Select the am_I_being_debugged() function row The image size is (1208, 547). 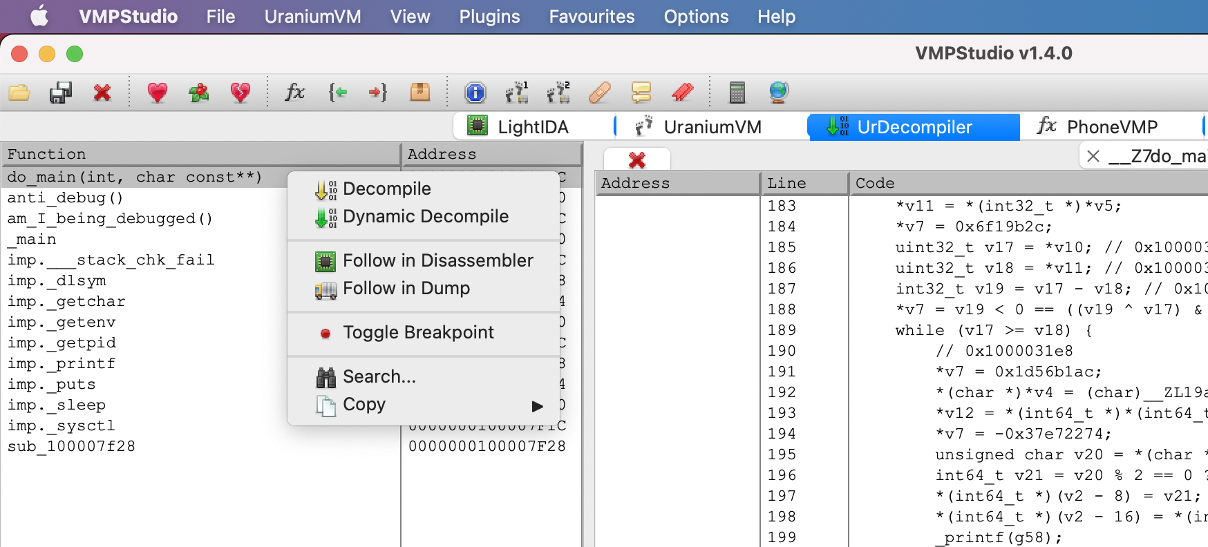tap(110, 218)
